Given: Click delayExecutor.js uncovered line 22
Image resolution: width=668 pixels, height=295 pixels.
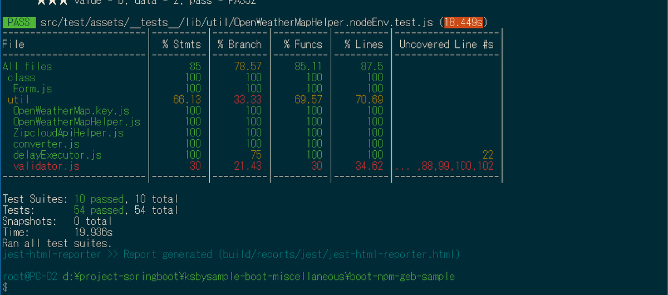Looking at the screenshot, I should 488,155.
